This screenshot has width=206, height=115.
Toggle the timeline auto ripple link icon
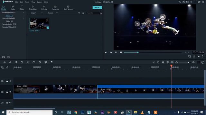[7, 67]
